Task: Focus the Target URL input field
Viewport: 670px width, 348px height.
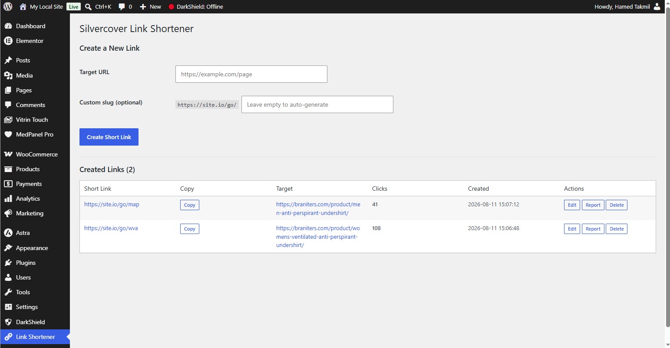Action: click(x=251, y=74)
